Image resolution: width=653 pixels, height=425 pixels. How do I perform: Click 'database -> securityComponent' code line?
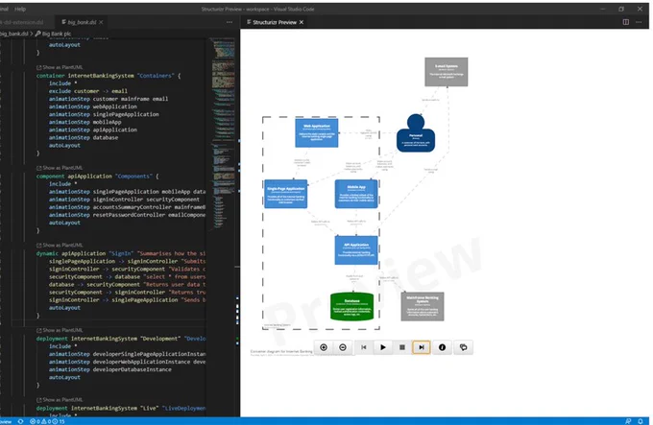127,284
